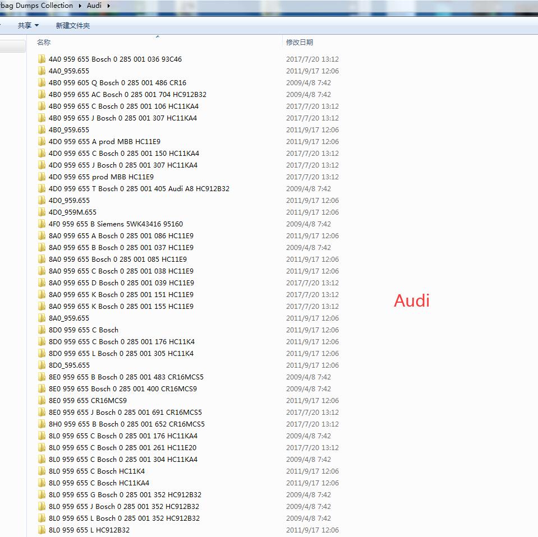Image resolution: width=538 pixels, height=537 pixels.
Task: Select folder icon of 8A0 959 655 C Bosch
Action: 42,271
